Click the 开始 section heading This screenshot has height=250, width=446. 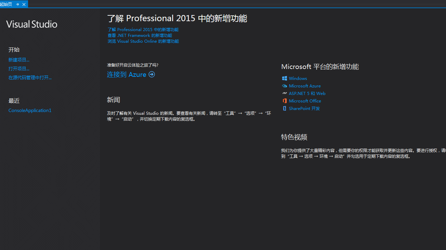(14, 50)
